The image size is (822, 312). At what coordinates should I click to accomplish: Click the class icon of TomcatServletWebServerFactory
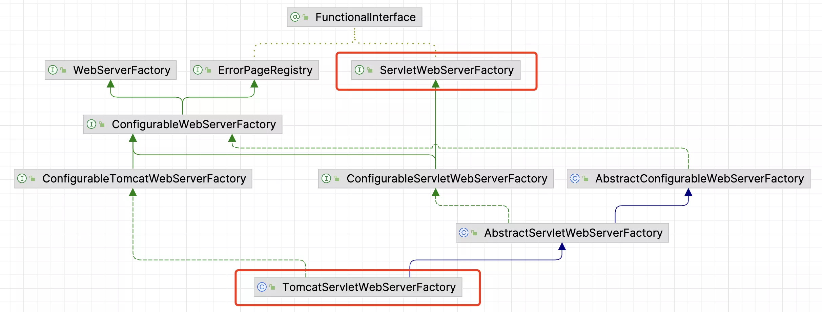point(262,287)
